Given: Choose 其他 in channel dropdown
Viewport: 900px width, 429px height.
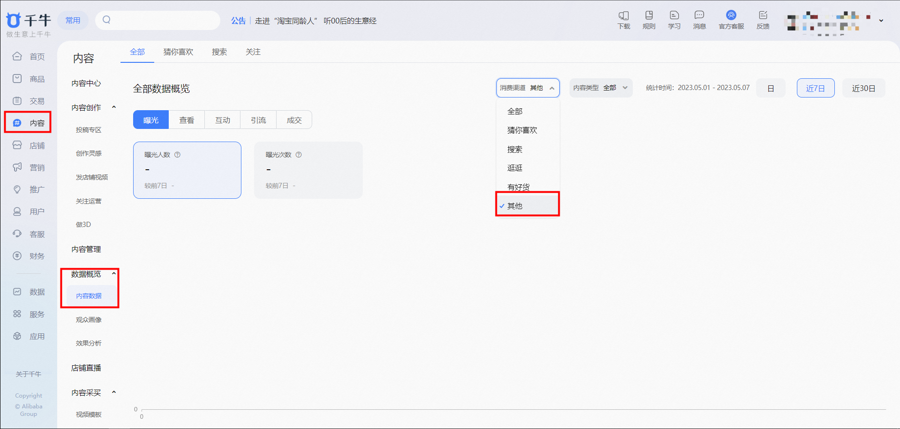Looking at the screenshot, I should coord(528,205).
